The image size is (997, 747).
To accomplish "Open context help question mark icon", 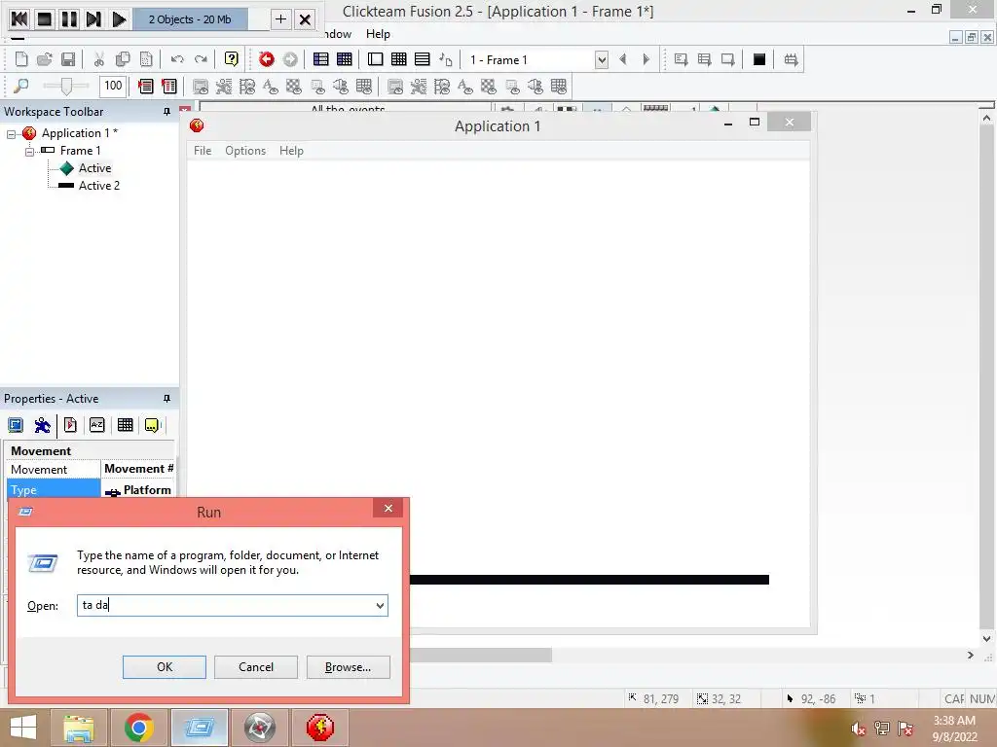I will tap(232, 59).
